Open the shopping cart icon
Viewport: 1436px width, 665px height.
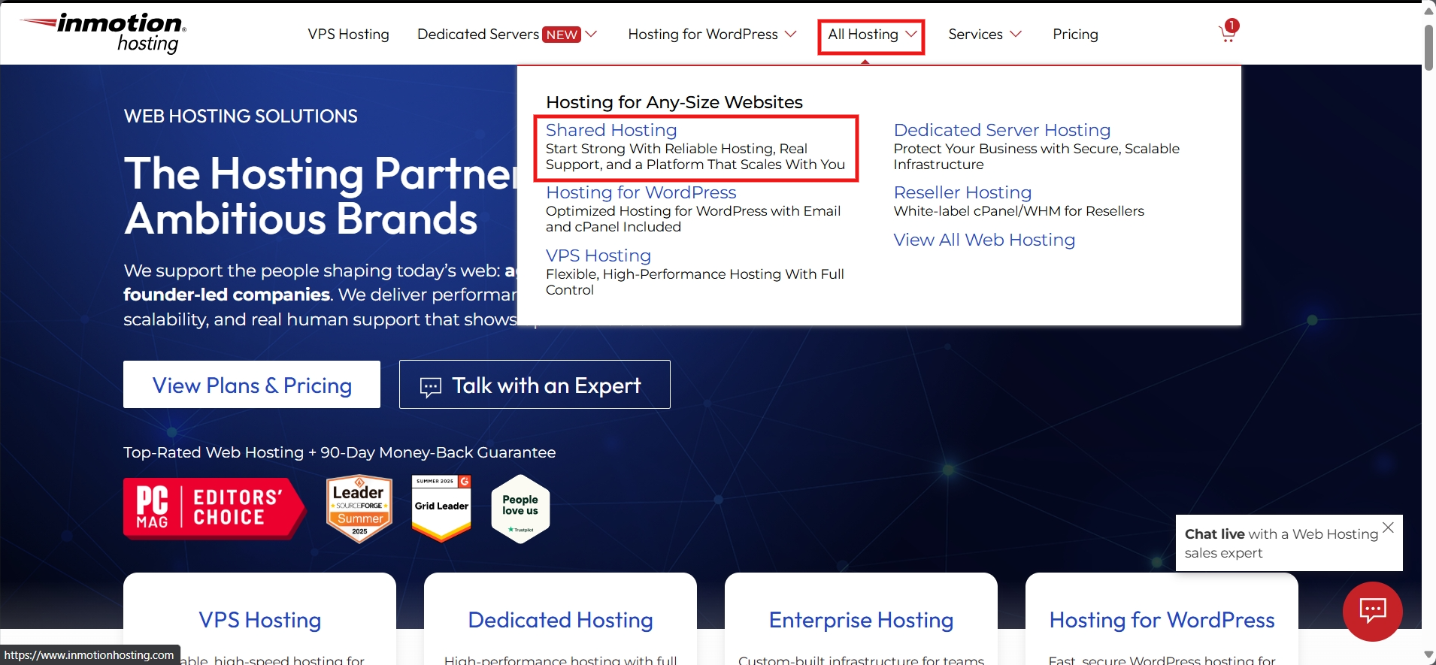[x=1228, y=32]
